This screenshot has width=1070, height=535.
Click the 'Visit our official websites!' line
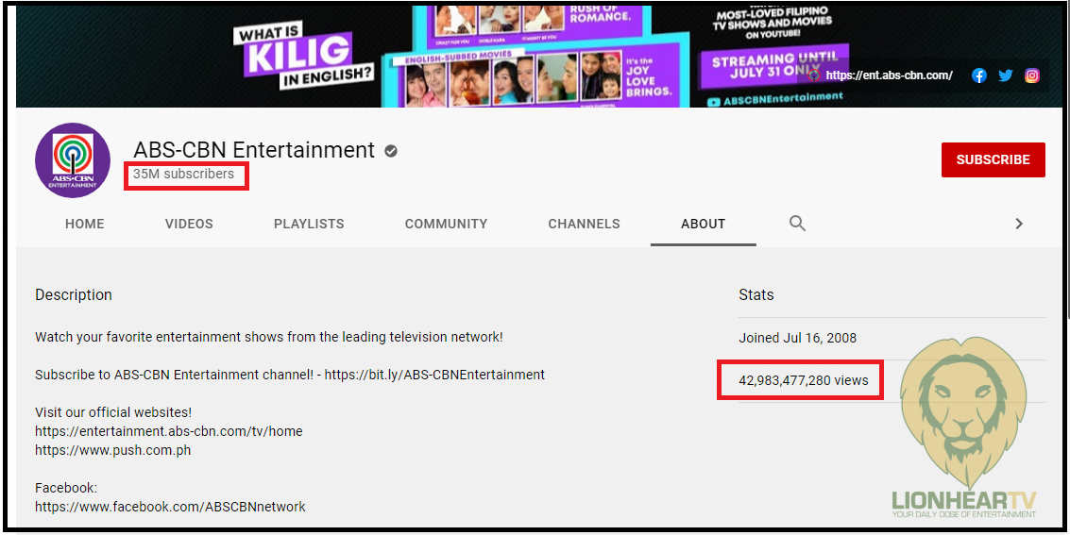(113, 412)
